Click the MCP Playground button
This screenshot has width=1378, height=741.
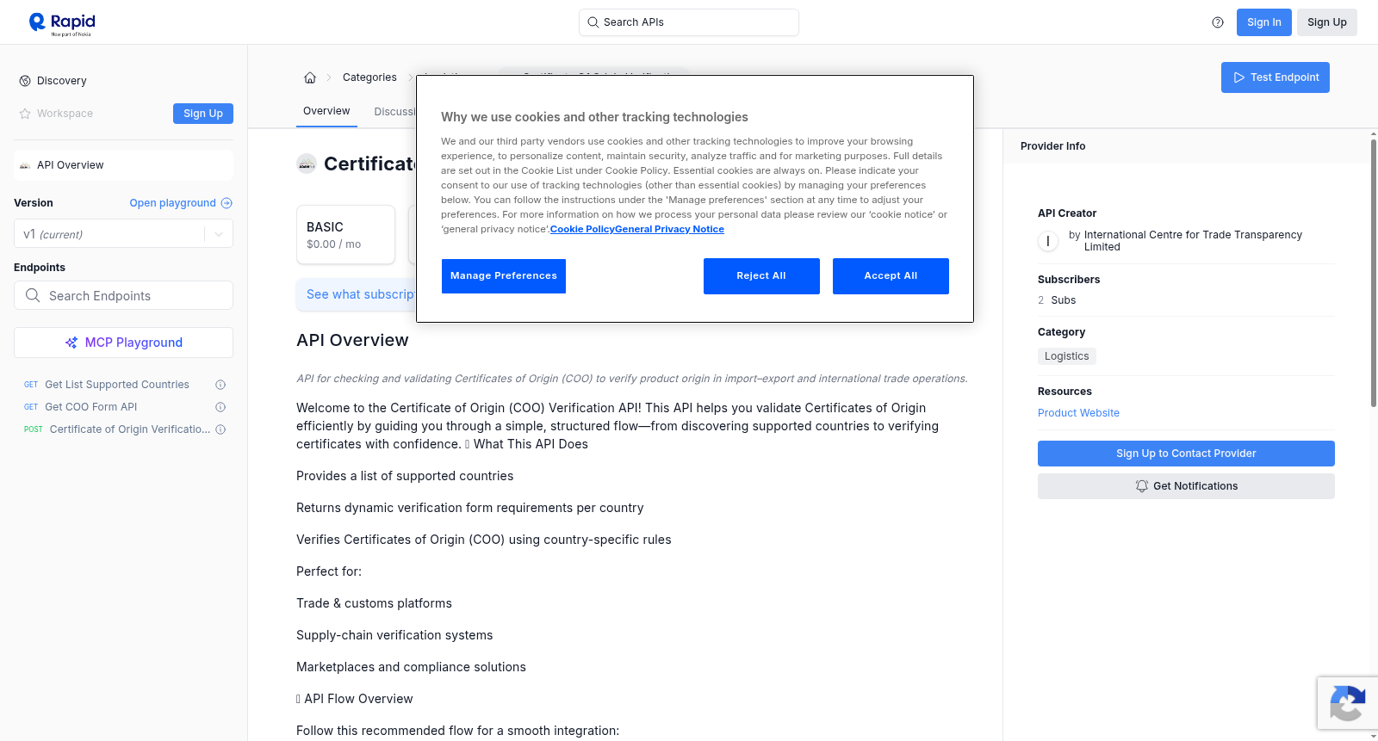[x=123, y=343]
